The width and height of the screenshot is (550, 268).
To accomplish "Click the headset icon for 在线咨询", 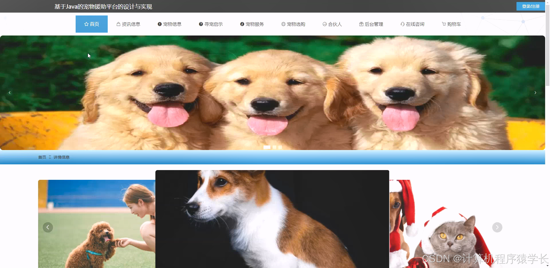I will 402,24.
